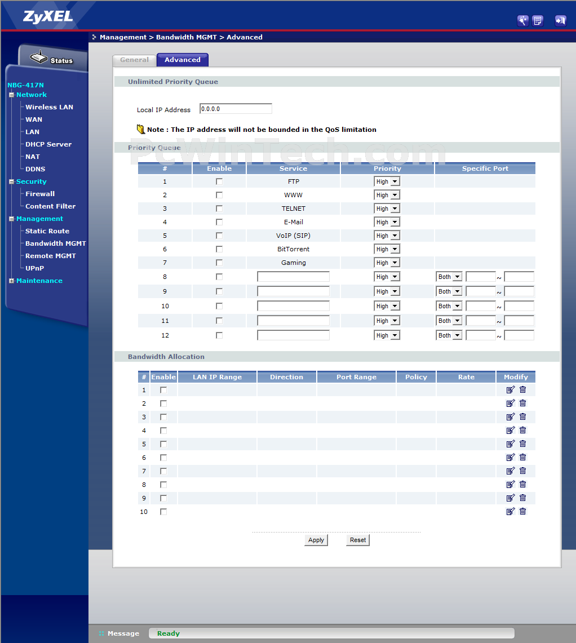Delete bandwidth allocation rule 9

tap(522, 498)
